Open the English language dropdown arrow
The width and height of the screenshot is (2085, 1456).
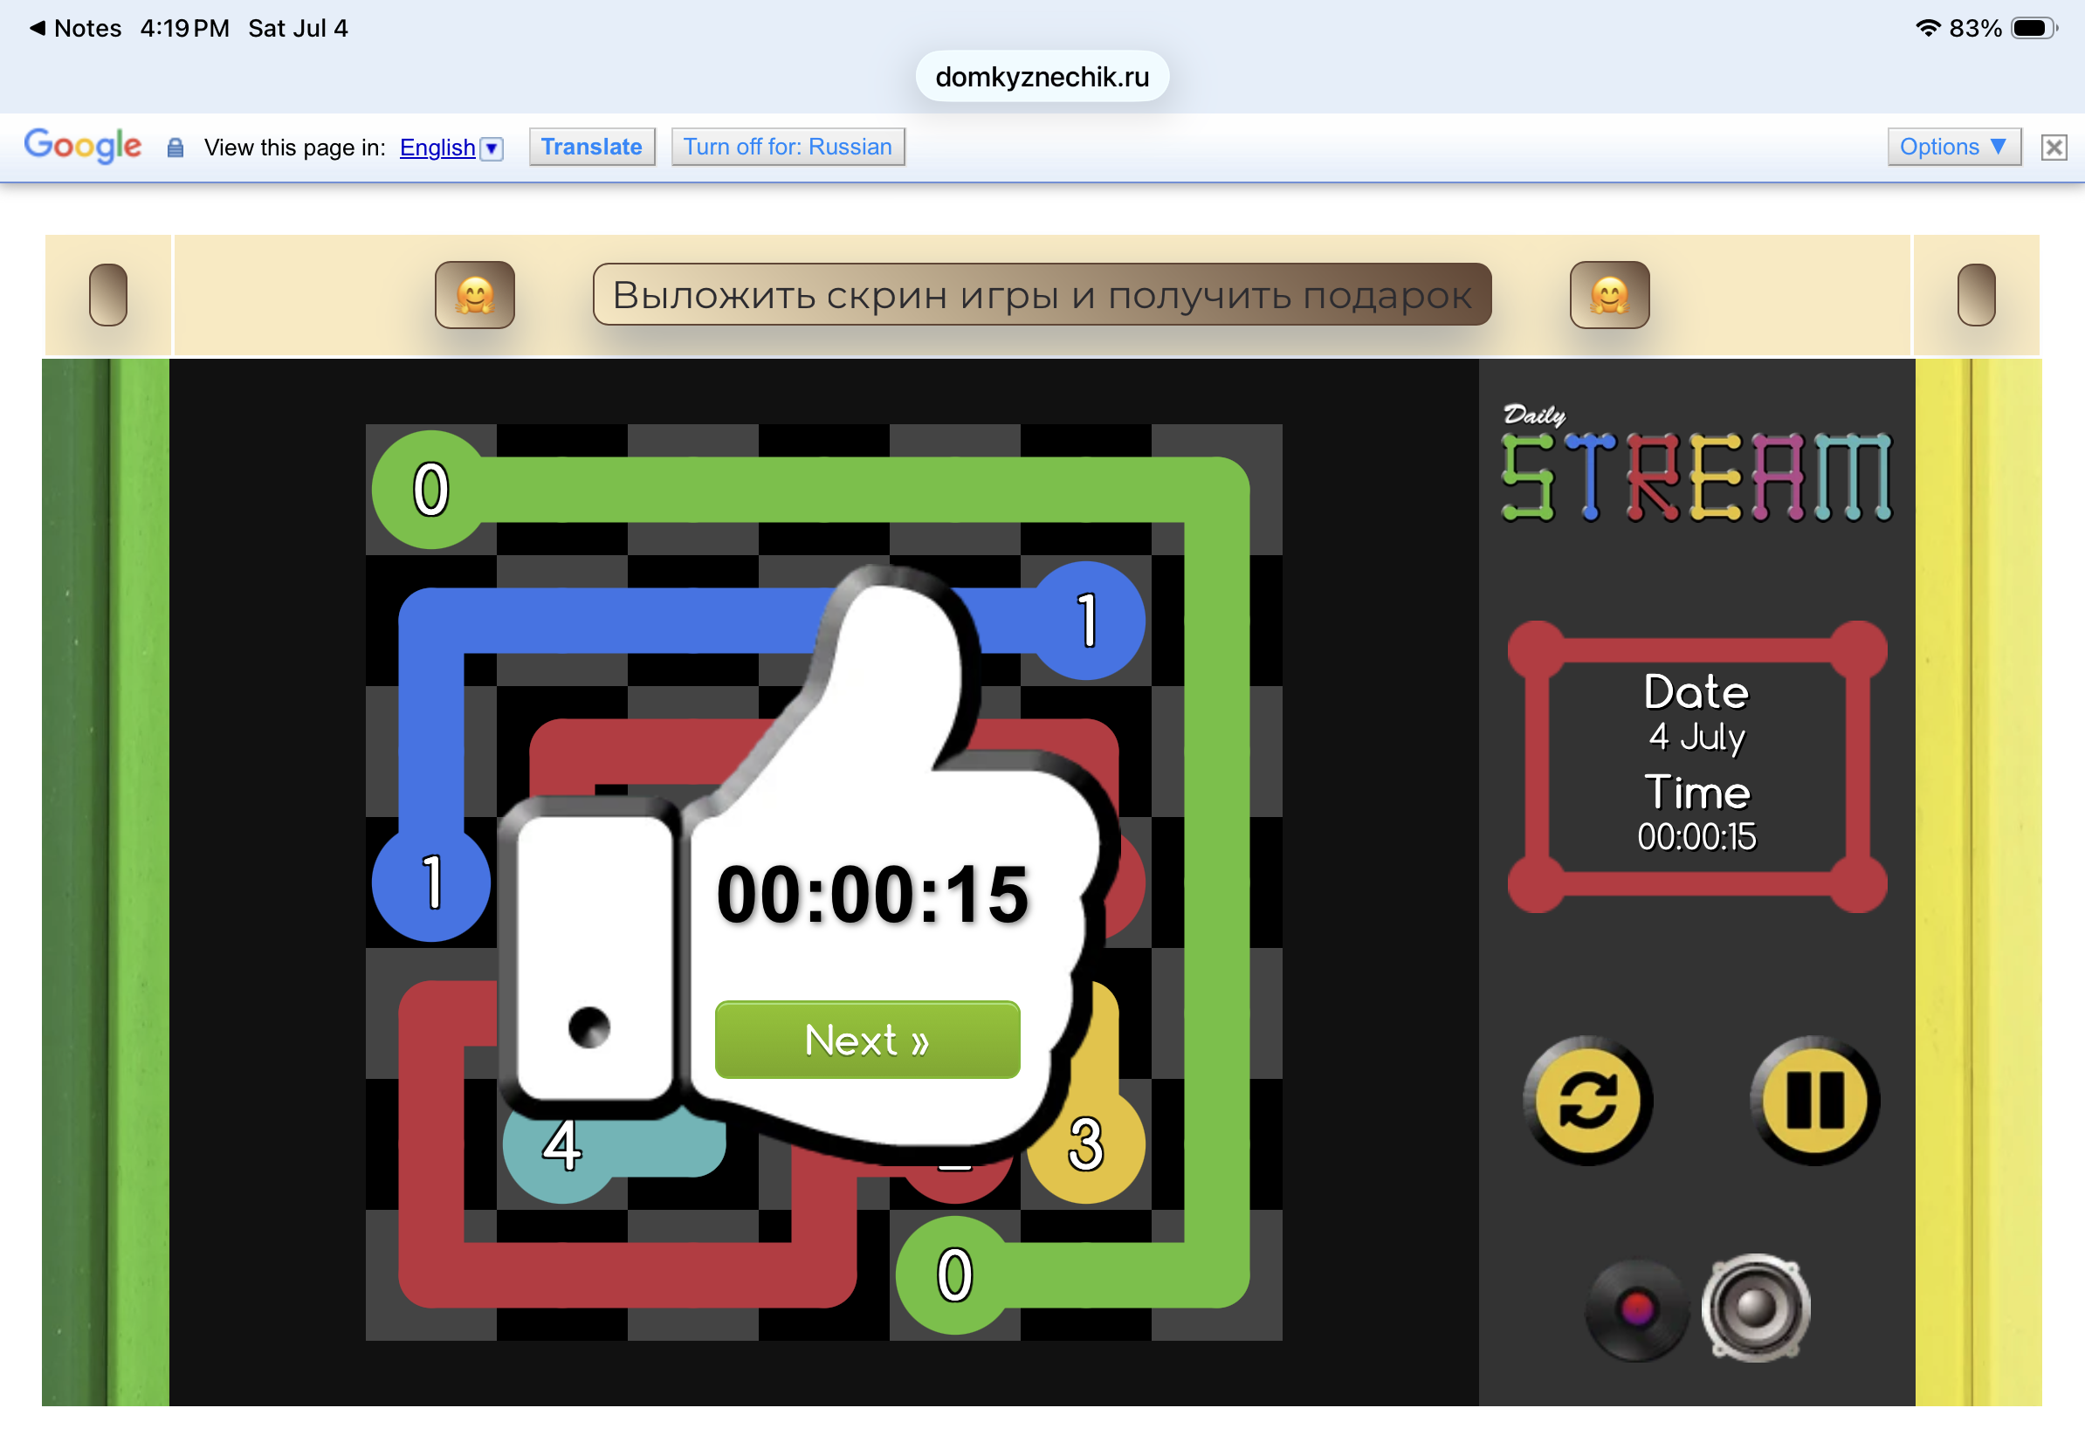[492, 148]
